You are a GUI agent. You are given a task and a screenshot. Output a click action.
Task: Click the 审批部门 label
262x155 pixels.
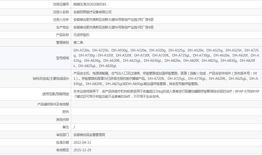pyautogui.click(x=62, y=135)
